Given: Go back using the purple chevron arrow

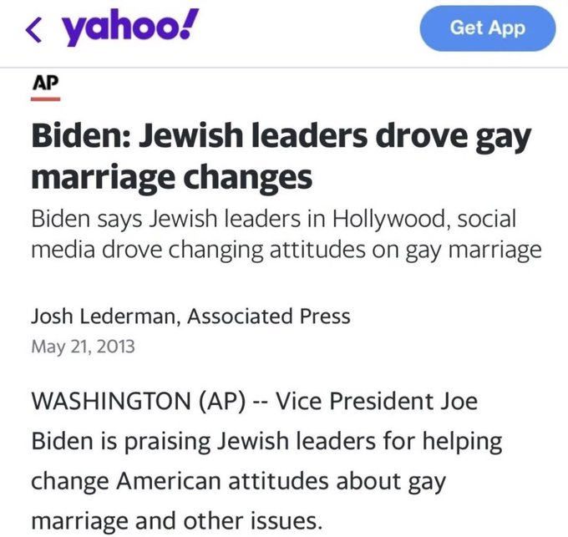Looking at the screenshot, I should coord(33,32).
